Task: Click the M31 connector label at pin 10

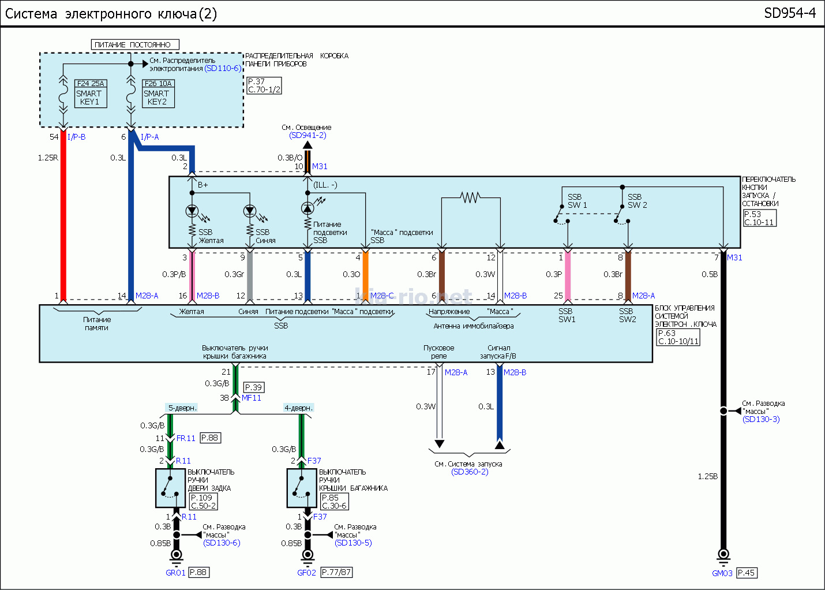Action: (x=320, y=166)
